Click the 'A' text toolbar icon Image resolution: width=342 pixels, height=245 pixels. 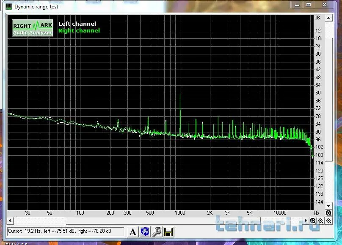133,232
